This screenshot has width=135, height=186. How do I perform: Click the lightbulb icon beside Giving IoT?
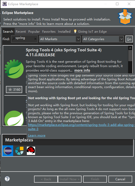coord(75,31)
